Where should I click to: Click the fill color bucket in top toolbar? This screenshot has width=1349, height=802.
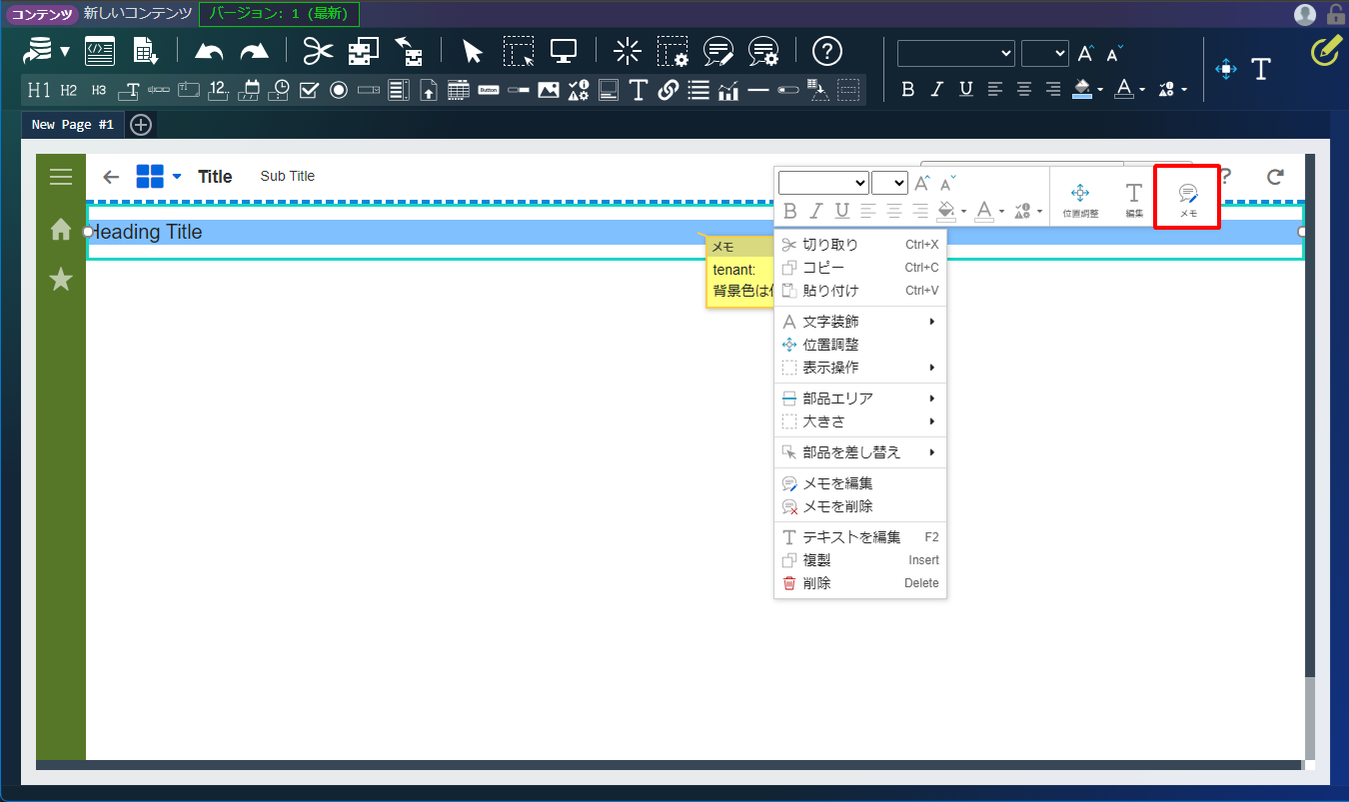coord(1081,90)
